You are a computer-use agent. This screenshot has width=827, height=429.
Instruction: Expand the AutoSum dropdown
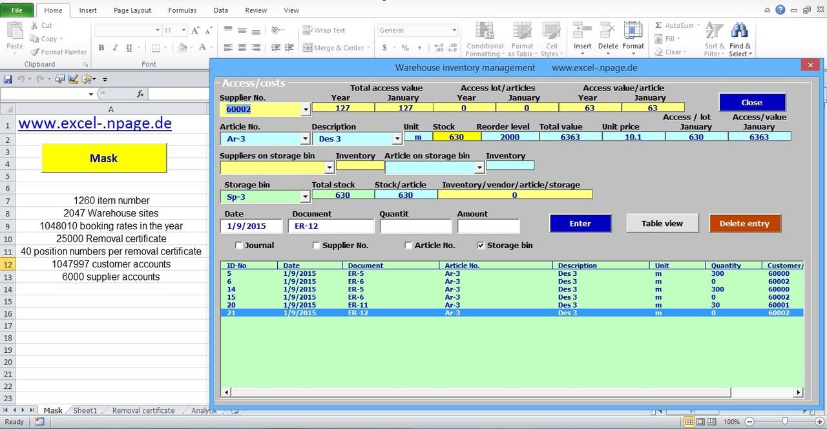point(698,26)
